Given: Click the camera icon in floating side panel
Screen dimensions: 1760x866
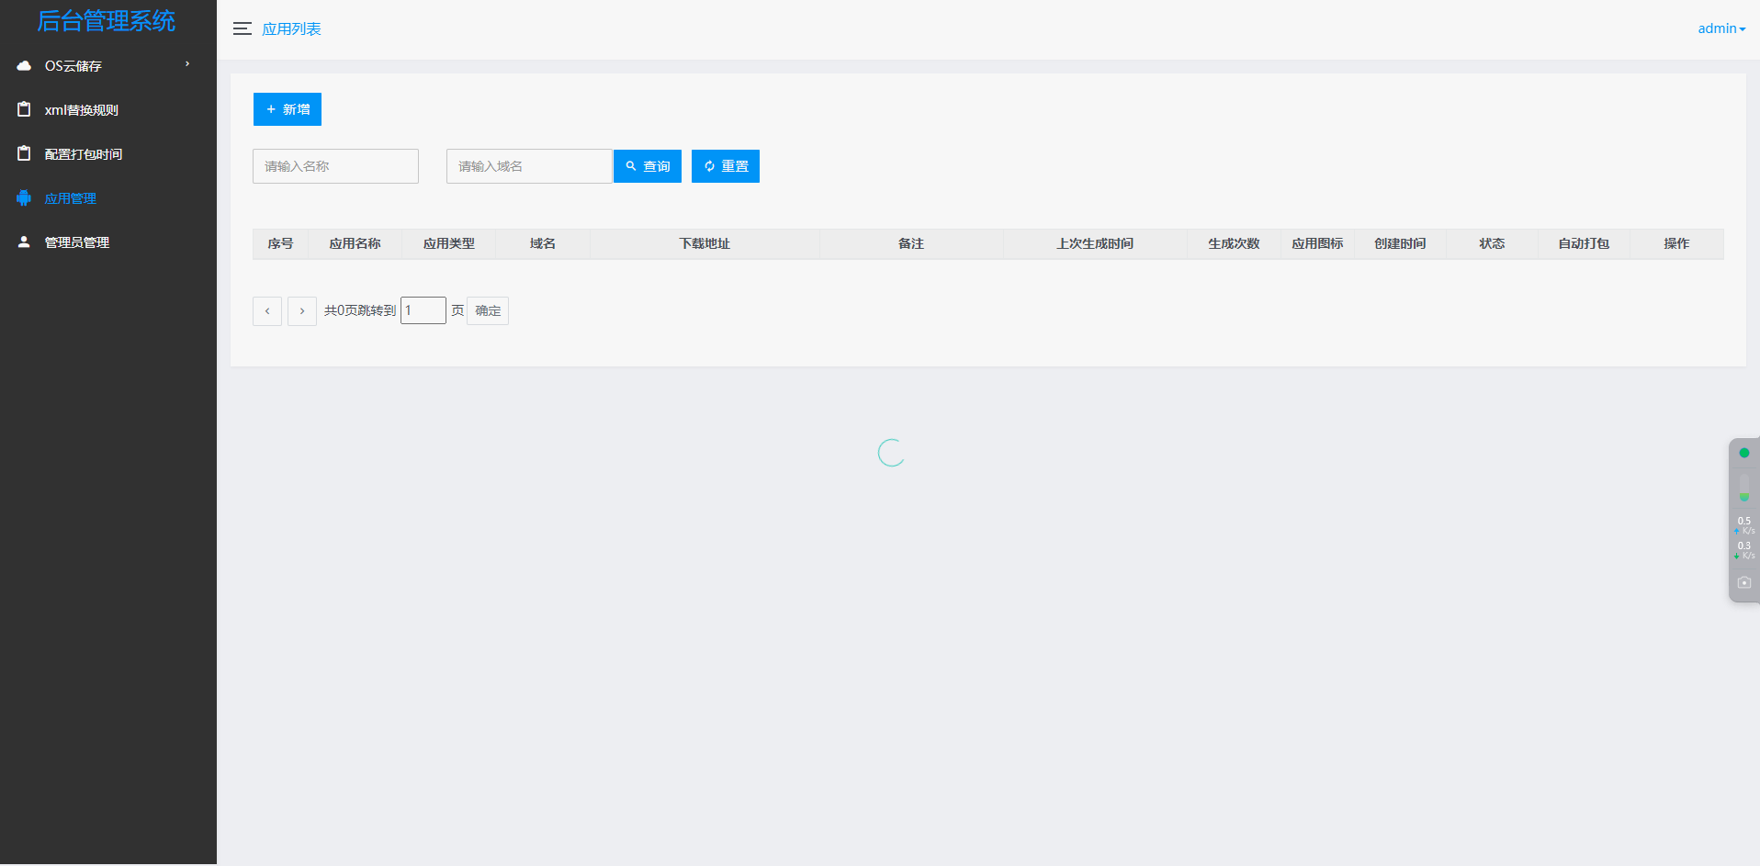Looking at the screenshot, I should [x=1744, y=581].
